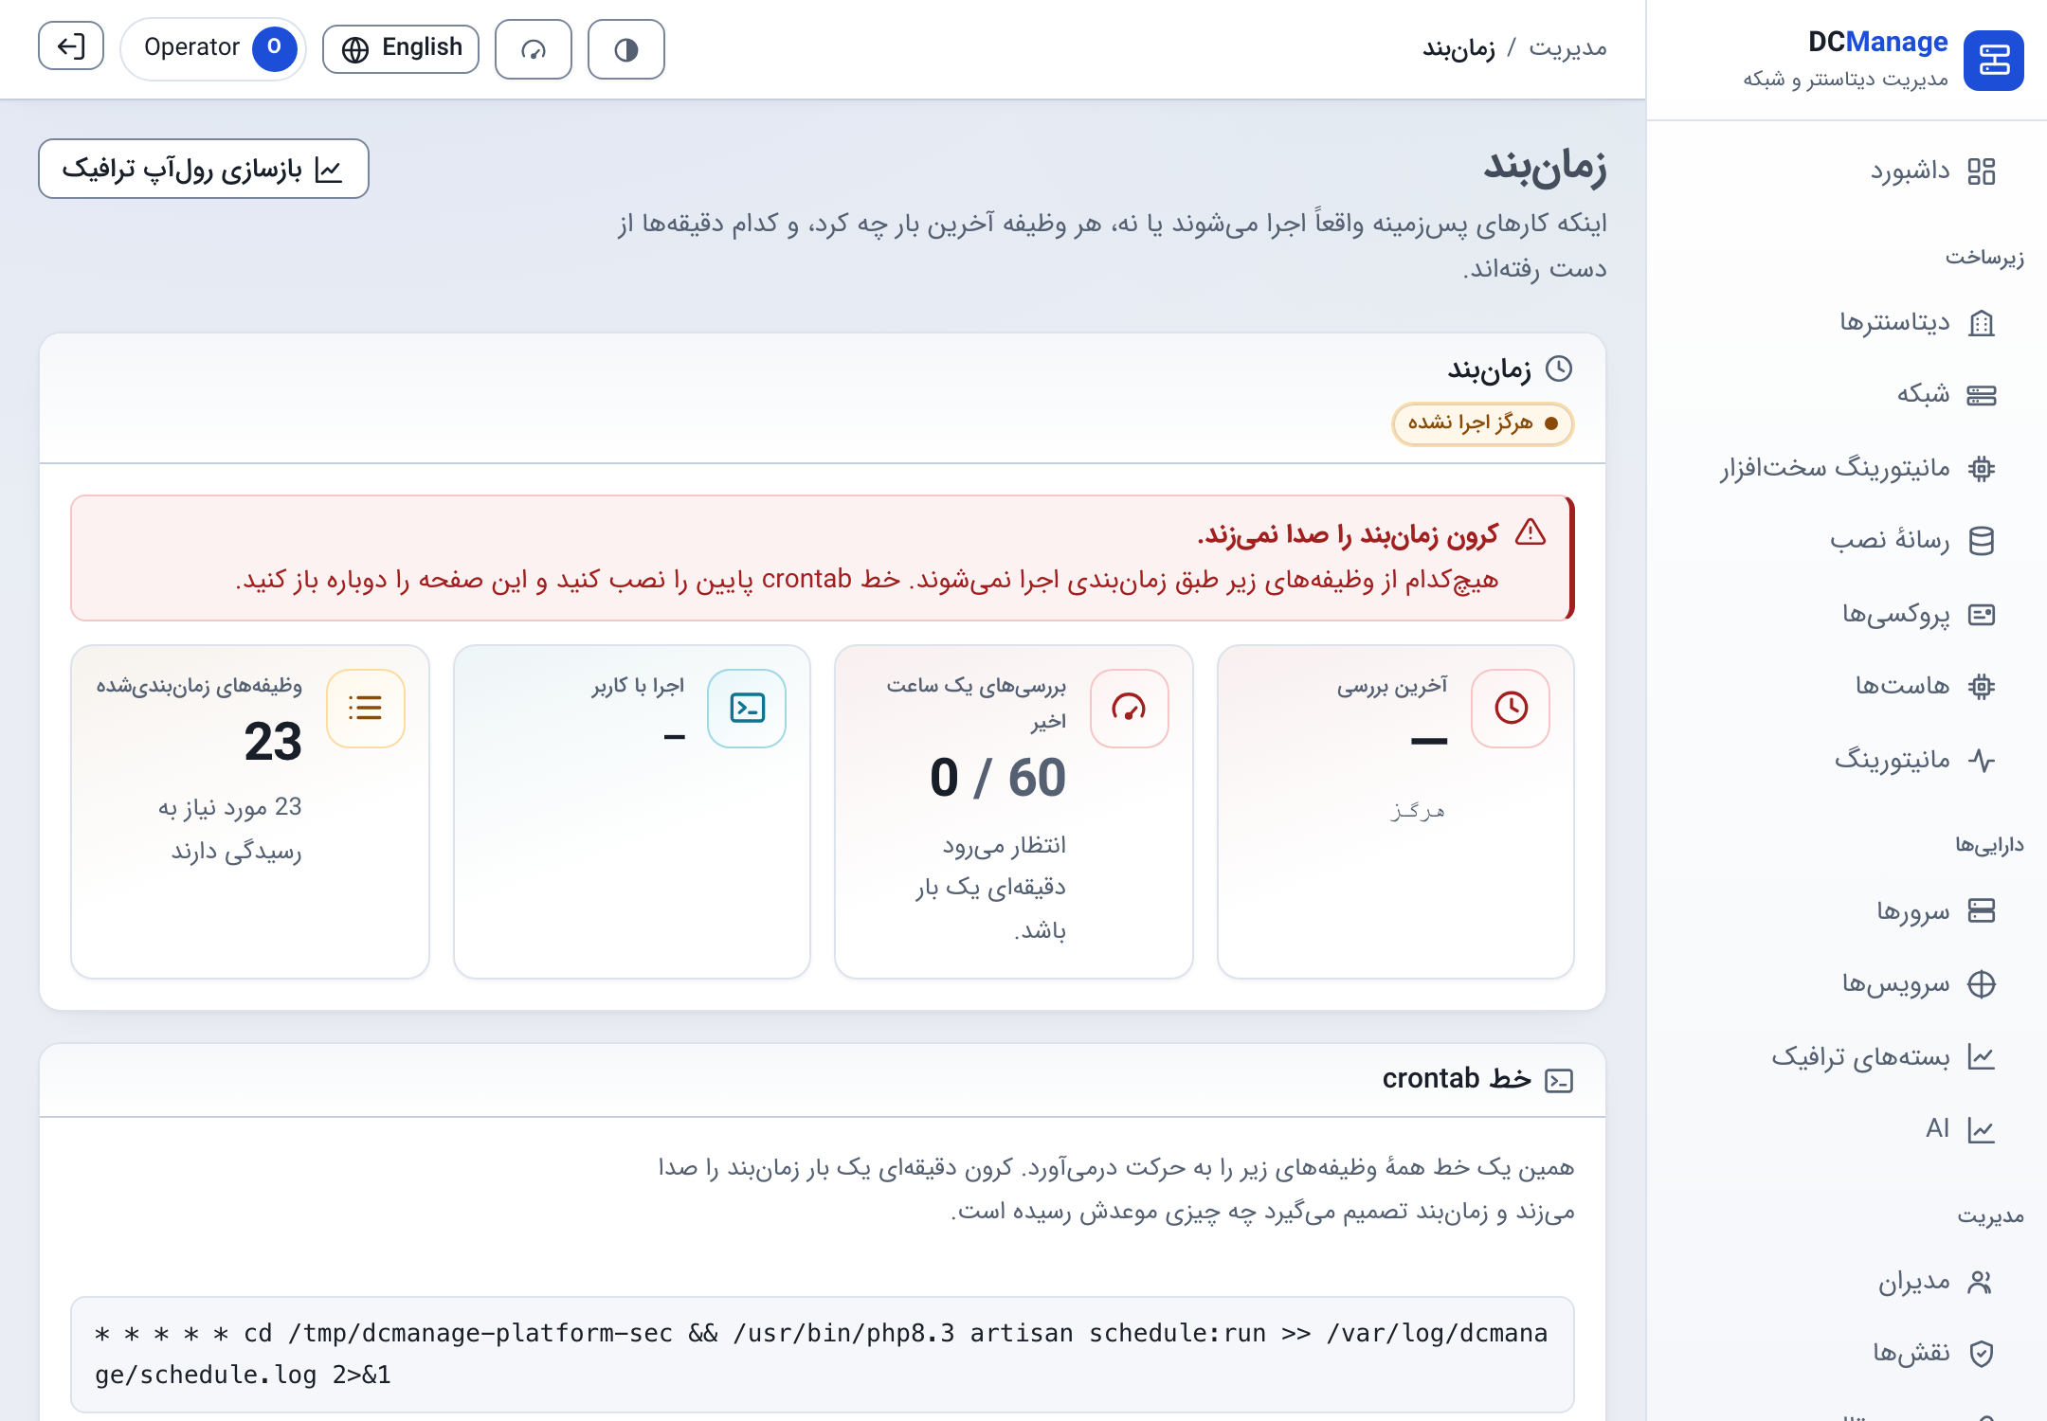The height and width of the screenshot is (1421, 2047).
Task: Click terminal icon beside خط crontab heading
Action: (x=1559, y=1081)
